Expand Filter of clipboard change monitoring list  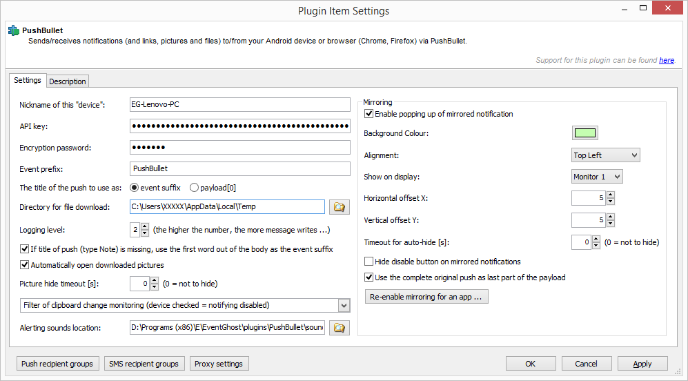pyautogui.click(x=185, y=306)
